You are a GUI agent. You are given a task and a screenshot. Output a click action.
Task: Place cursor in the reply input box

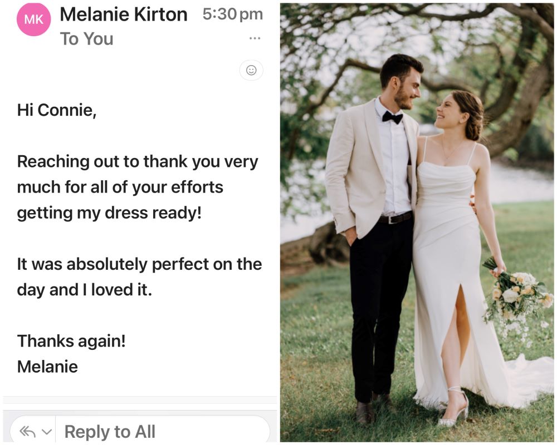pos(139,431)
